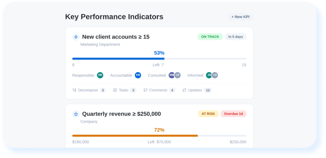
Task: Open the Quarterly revenue ≥ $250,000 KPI
Action: point(122,114)
